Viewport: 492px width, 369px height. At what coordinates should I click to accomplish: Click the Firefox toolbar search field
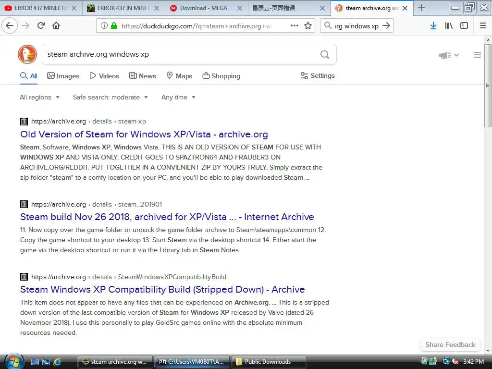(357, 26)
